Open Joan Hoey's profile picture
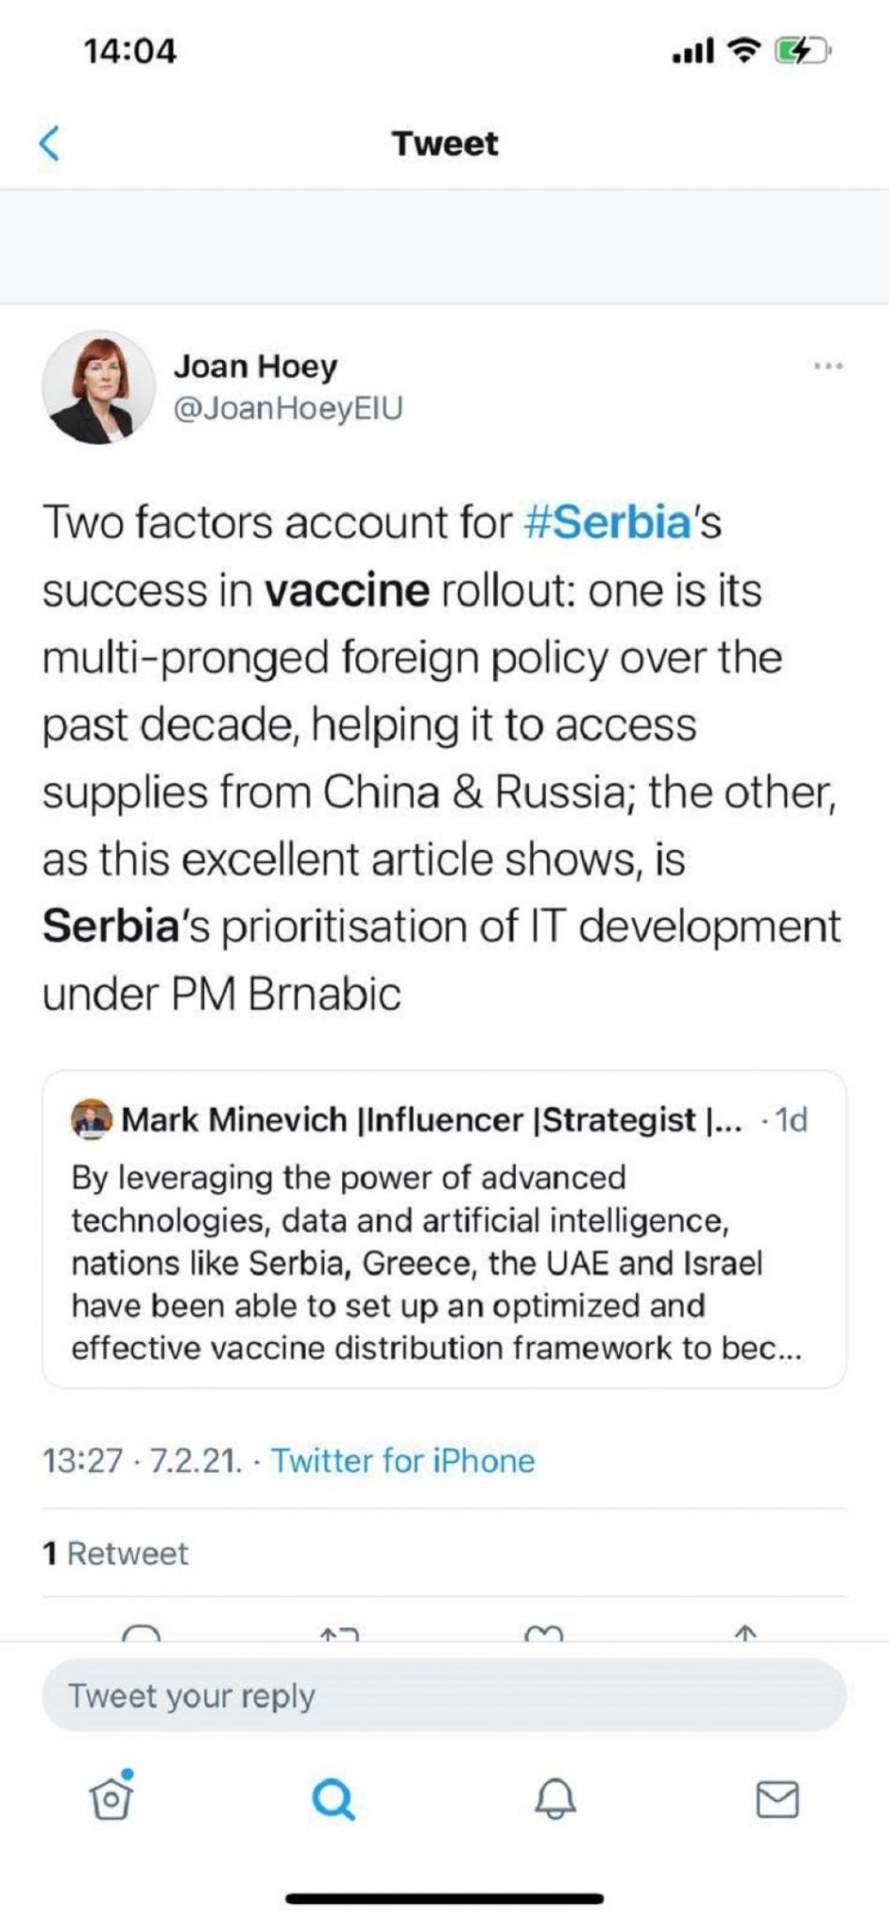 (x=98, y=386)
